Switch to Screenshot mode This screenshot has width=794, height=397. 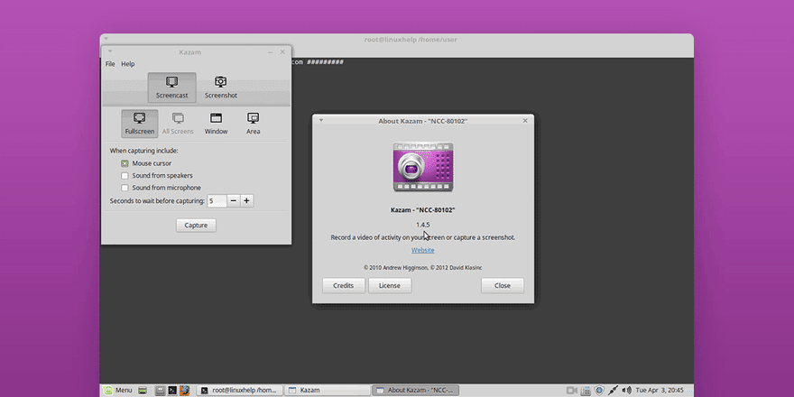point(220,87)
